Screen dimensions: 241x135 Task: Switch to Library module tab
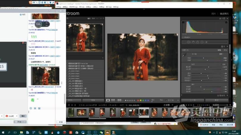214,14
